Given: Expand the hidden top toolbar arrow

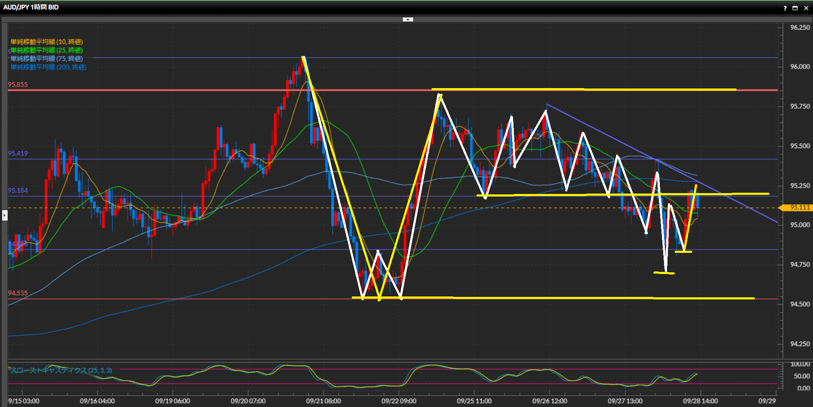Looking at the screenshot, I should [x=408, y=19].
